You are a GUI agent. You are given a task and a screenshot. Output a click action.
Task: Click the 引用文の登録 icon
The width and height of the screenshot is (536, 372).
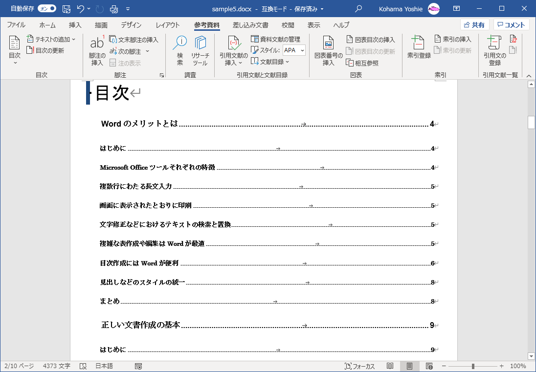point(494,50)
